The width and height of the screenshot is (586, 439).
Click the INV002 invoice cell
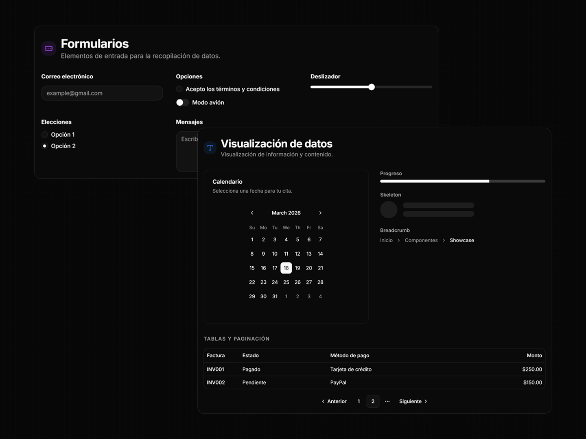[x=216, y=382]
